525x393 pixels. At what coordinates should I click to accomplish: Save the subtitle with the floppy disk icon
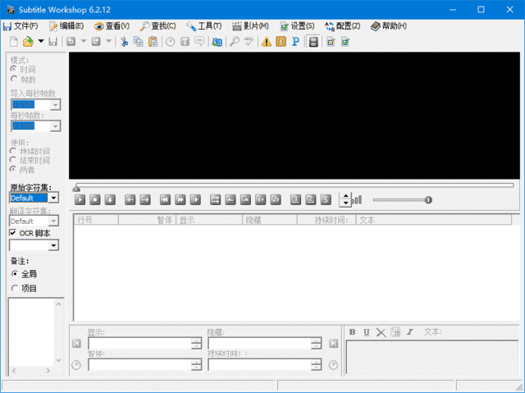click(52, 42)
